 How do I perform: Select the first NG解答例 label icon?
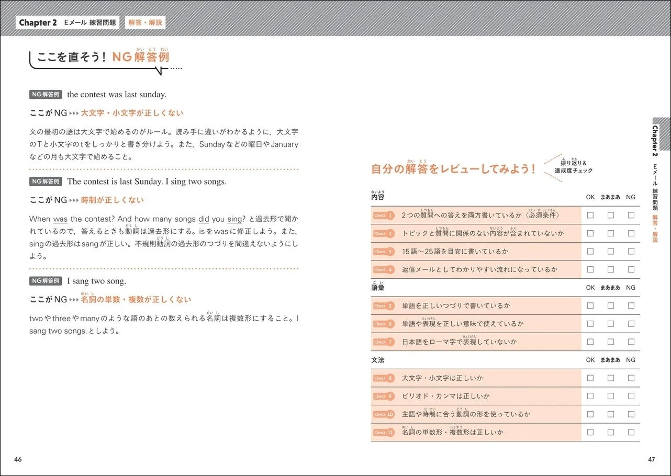46,94
